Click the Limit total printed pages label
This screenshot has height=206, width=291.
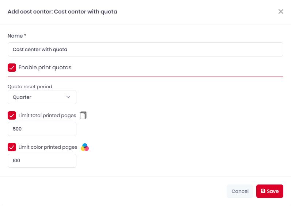coord(47,116)
